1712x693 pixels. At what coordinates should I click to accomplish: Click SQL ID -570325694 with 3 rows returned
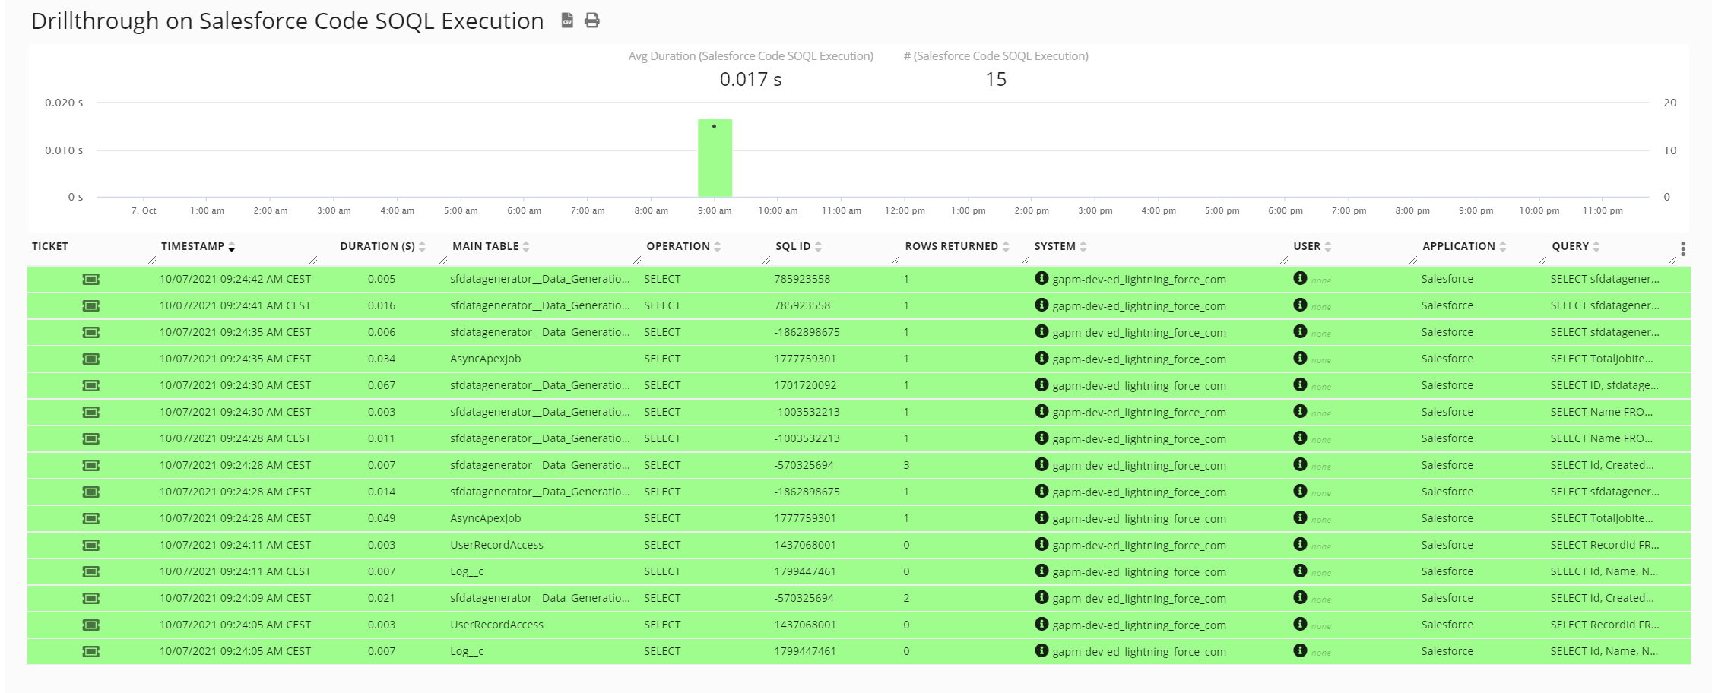click(x=804, y=465)
